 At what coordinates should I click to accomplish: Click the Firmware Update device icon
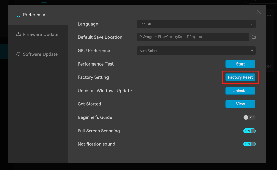pos(18,35)
